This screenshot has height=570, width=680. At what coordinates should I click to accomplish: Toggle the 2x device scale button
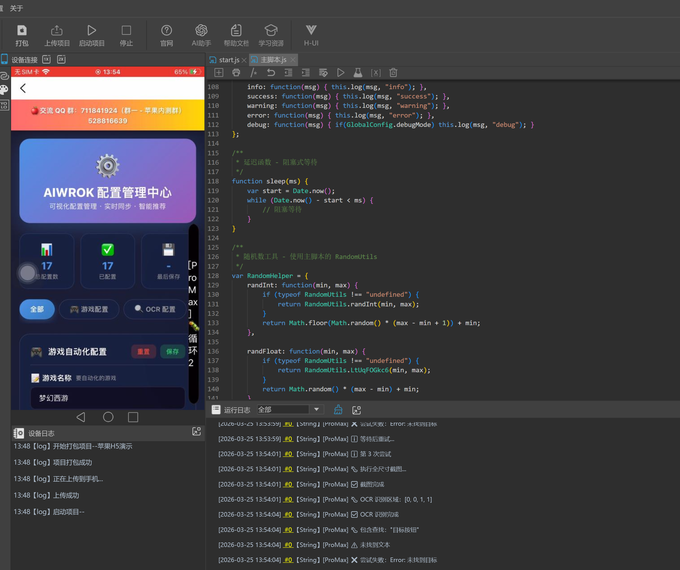61,59
